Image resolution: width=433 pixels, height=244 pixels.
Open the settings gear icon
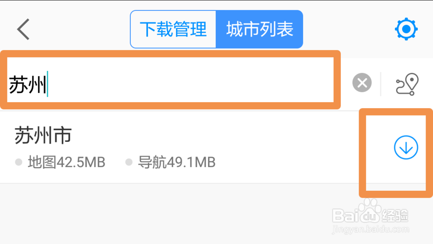coord(406,29)
